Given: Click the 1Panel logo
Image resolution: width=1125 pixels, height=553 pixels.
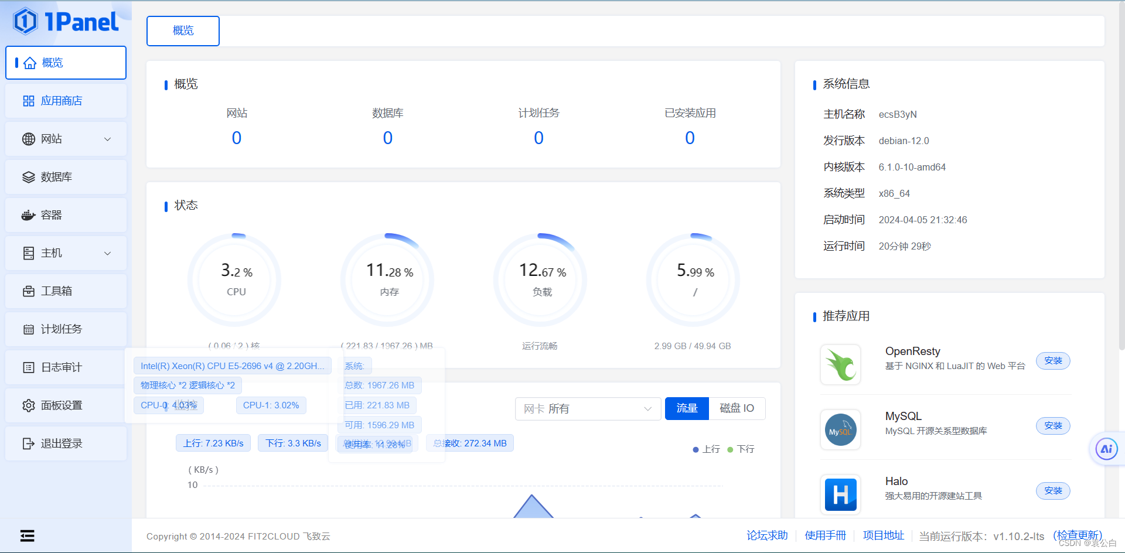Looking at the screenshot, I should click(x=66, y=22).
